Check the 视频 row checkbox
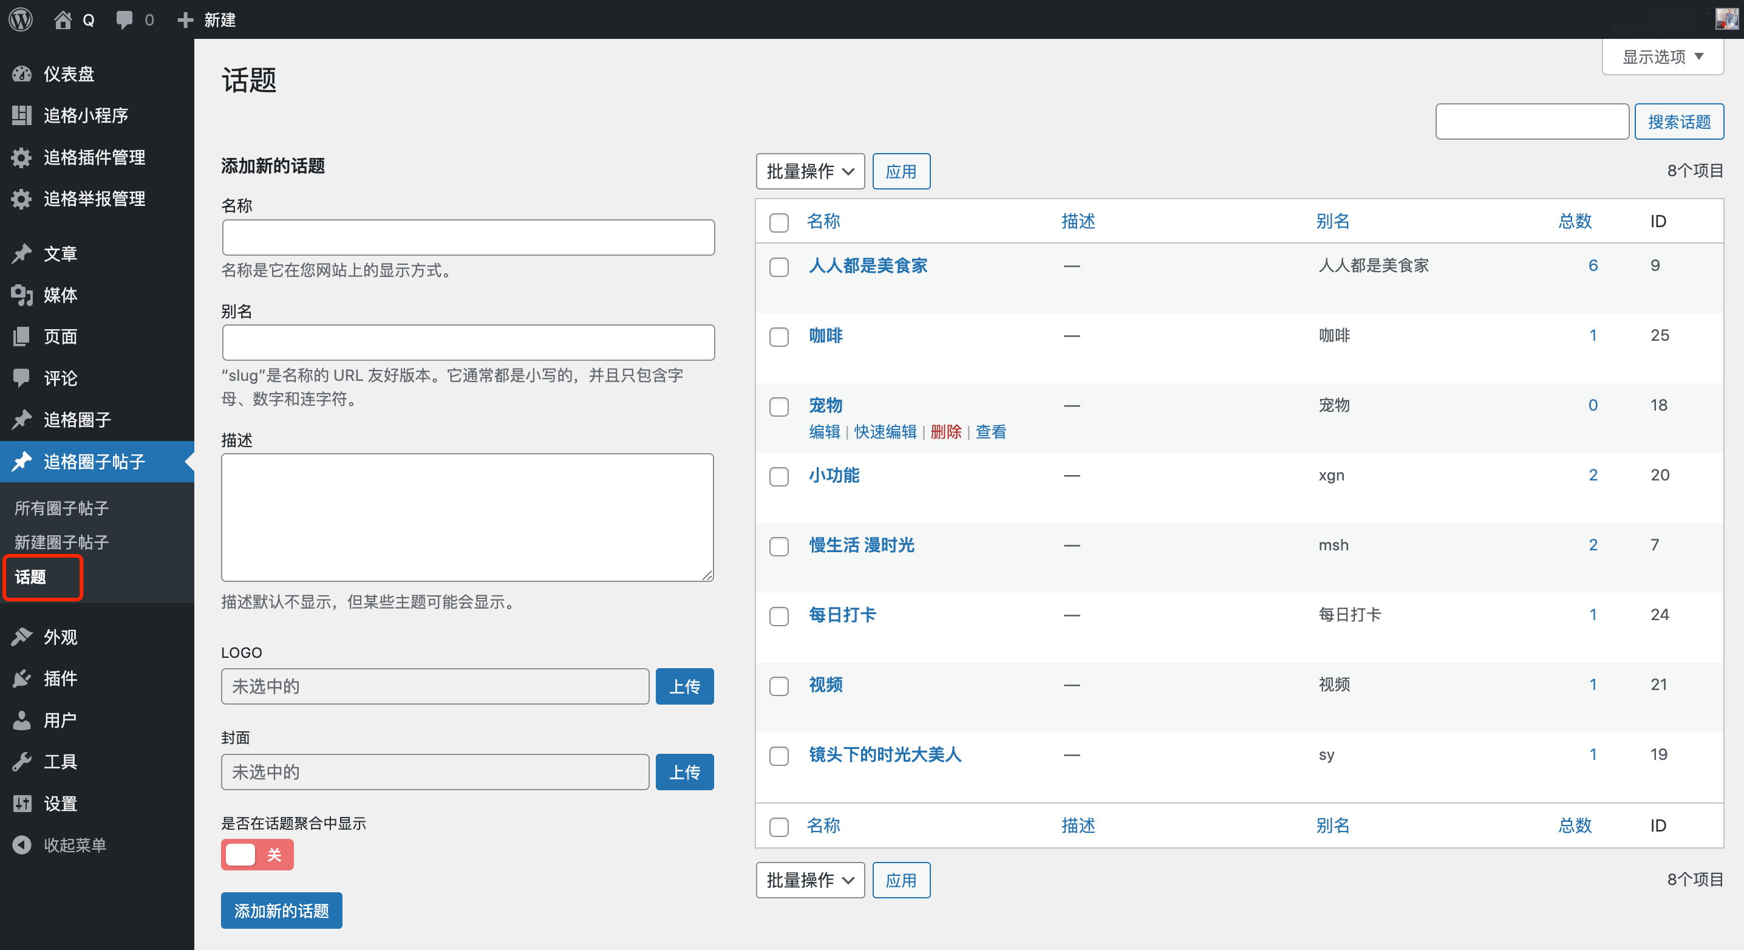1744x950 pixels. pos(778,686)
